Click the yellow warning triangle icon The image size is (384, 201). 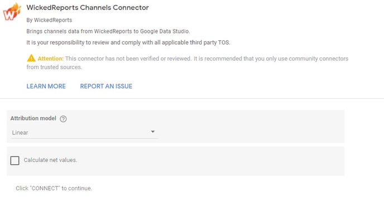click(31, 58)
